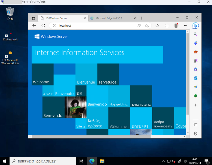The height and width of the screenshot is (165, 212).
Task: Click the Bienvenue tile
Action: 86,75
